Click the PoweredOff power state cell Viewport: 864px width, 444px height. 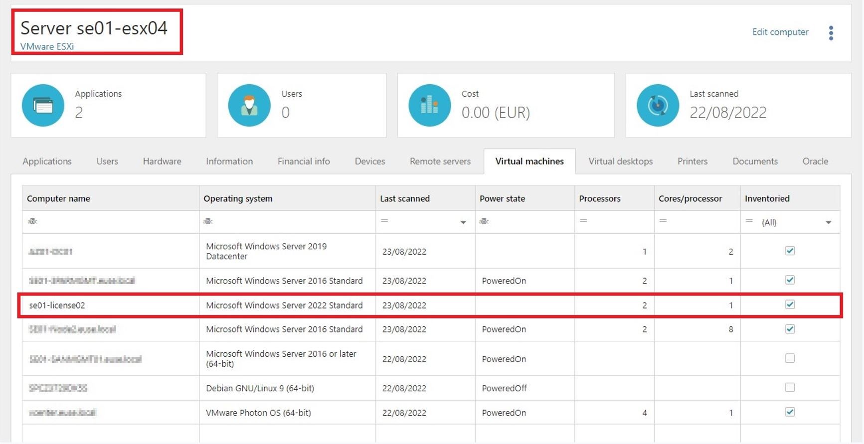pyautogui.click(x=504, y=388)
